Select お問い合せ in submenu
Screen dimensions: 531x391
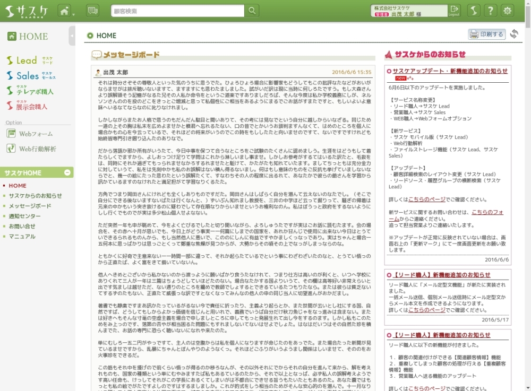coord(22,227)
